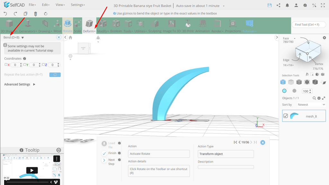This screenshot has width=329, height=185.
Task: Enable the X coordinate checkbox
Action: pyautogui.click(x=6, y=65)
